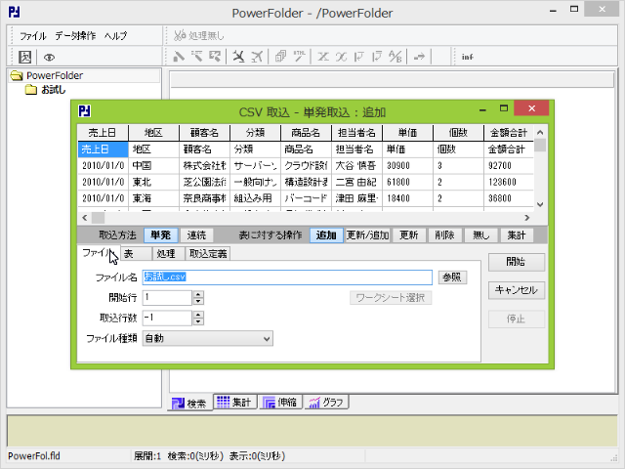Toggle the eye view icon in the left toolbar
This screenshot has height=469, width=625.
click(49, 58)
